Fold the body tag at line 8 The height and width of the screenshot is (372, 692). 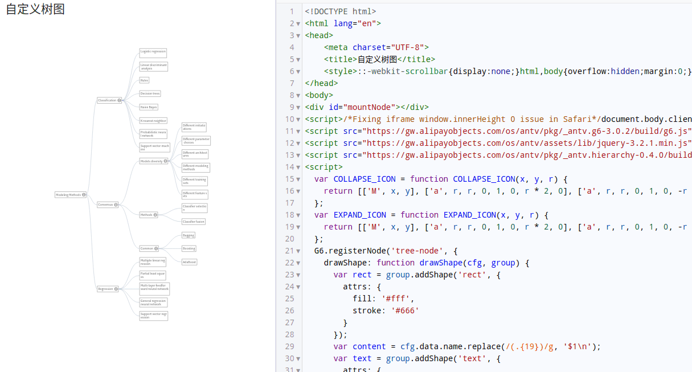(298, 96)
